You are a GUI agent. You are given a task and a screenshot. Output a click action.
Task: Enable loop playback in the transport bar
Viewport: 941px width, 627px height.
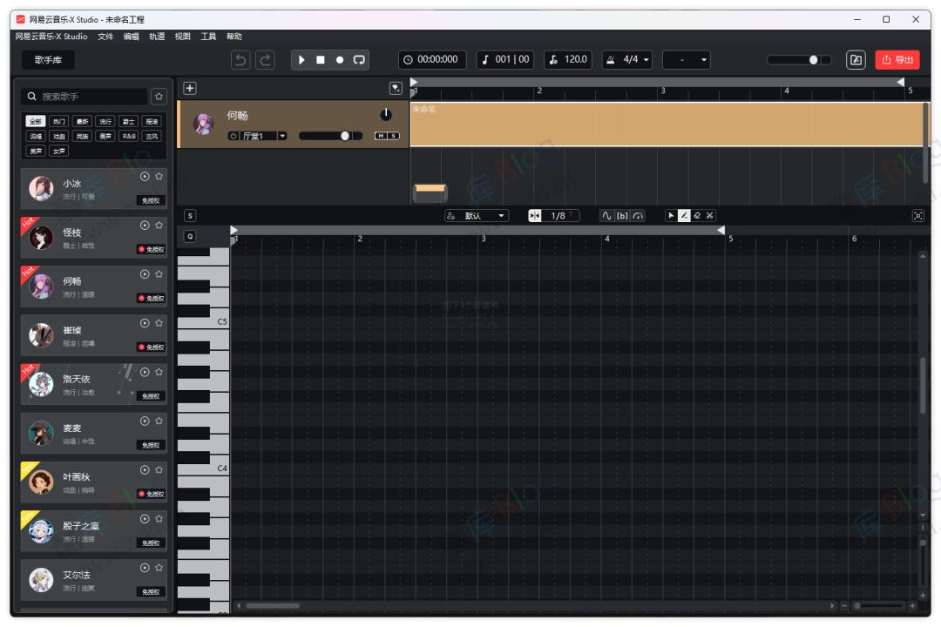358,59
